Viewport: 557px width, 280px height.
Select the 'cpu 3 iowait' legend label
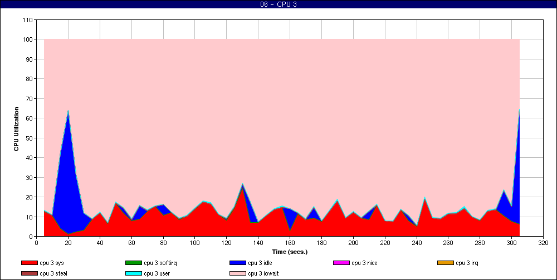pyautogui.click(x=263, y=274)
